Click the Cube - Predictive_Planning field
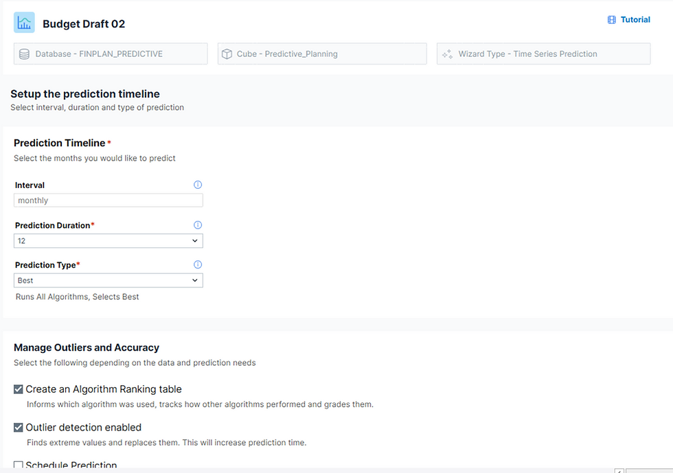 click(322, 54)
